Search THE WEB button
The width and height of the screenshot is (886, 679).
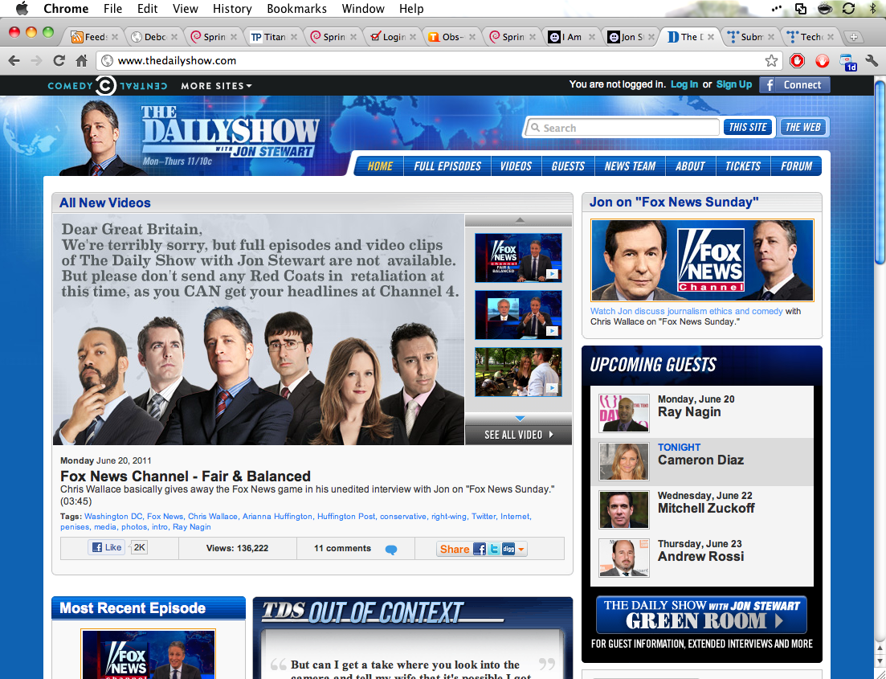click(802, 127)
